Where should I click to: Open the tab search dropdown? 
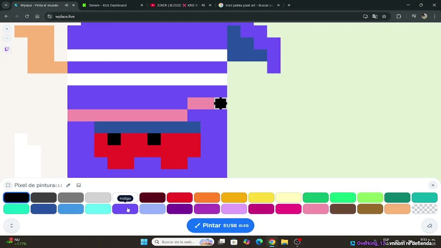6,5
